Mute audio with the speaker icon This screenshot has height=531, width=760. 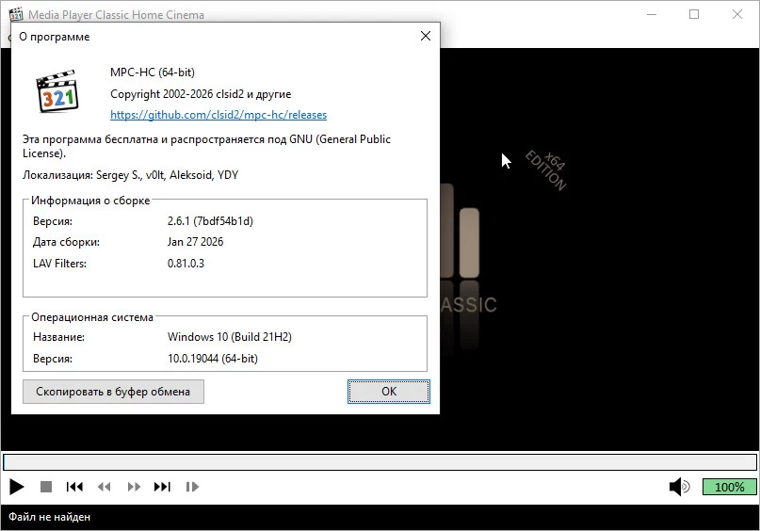pos(679,487)
